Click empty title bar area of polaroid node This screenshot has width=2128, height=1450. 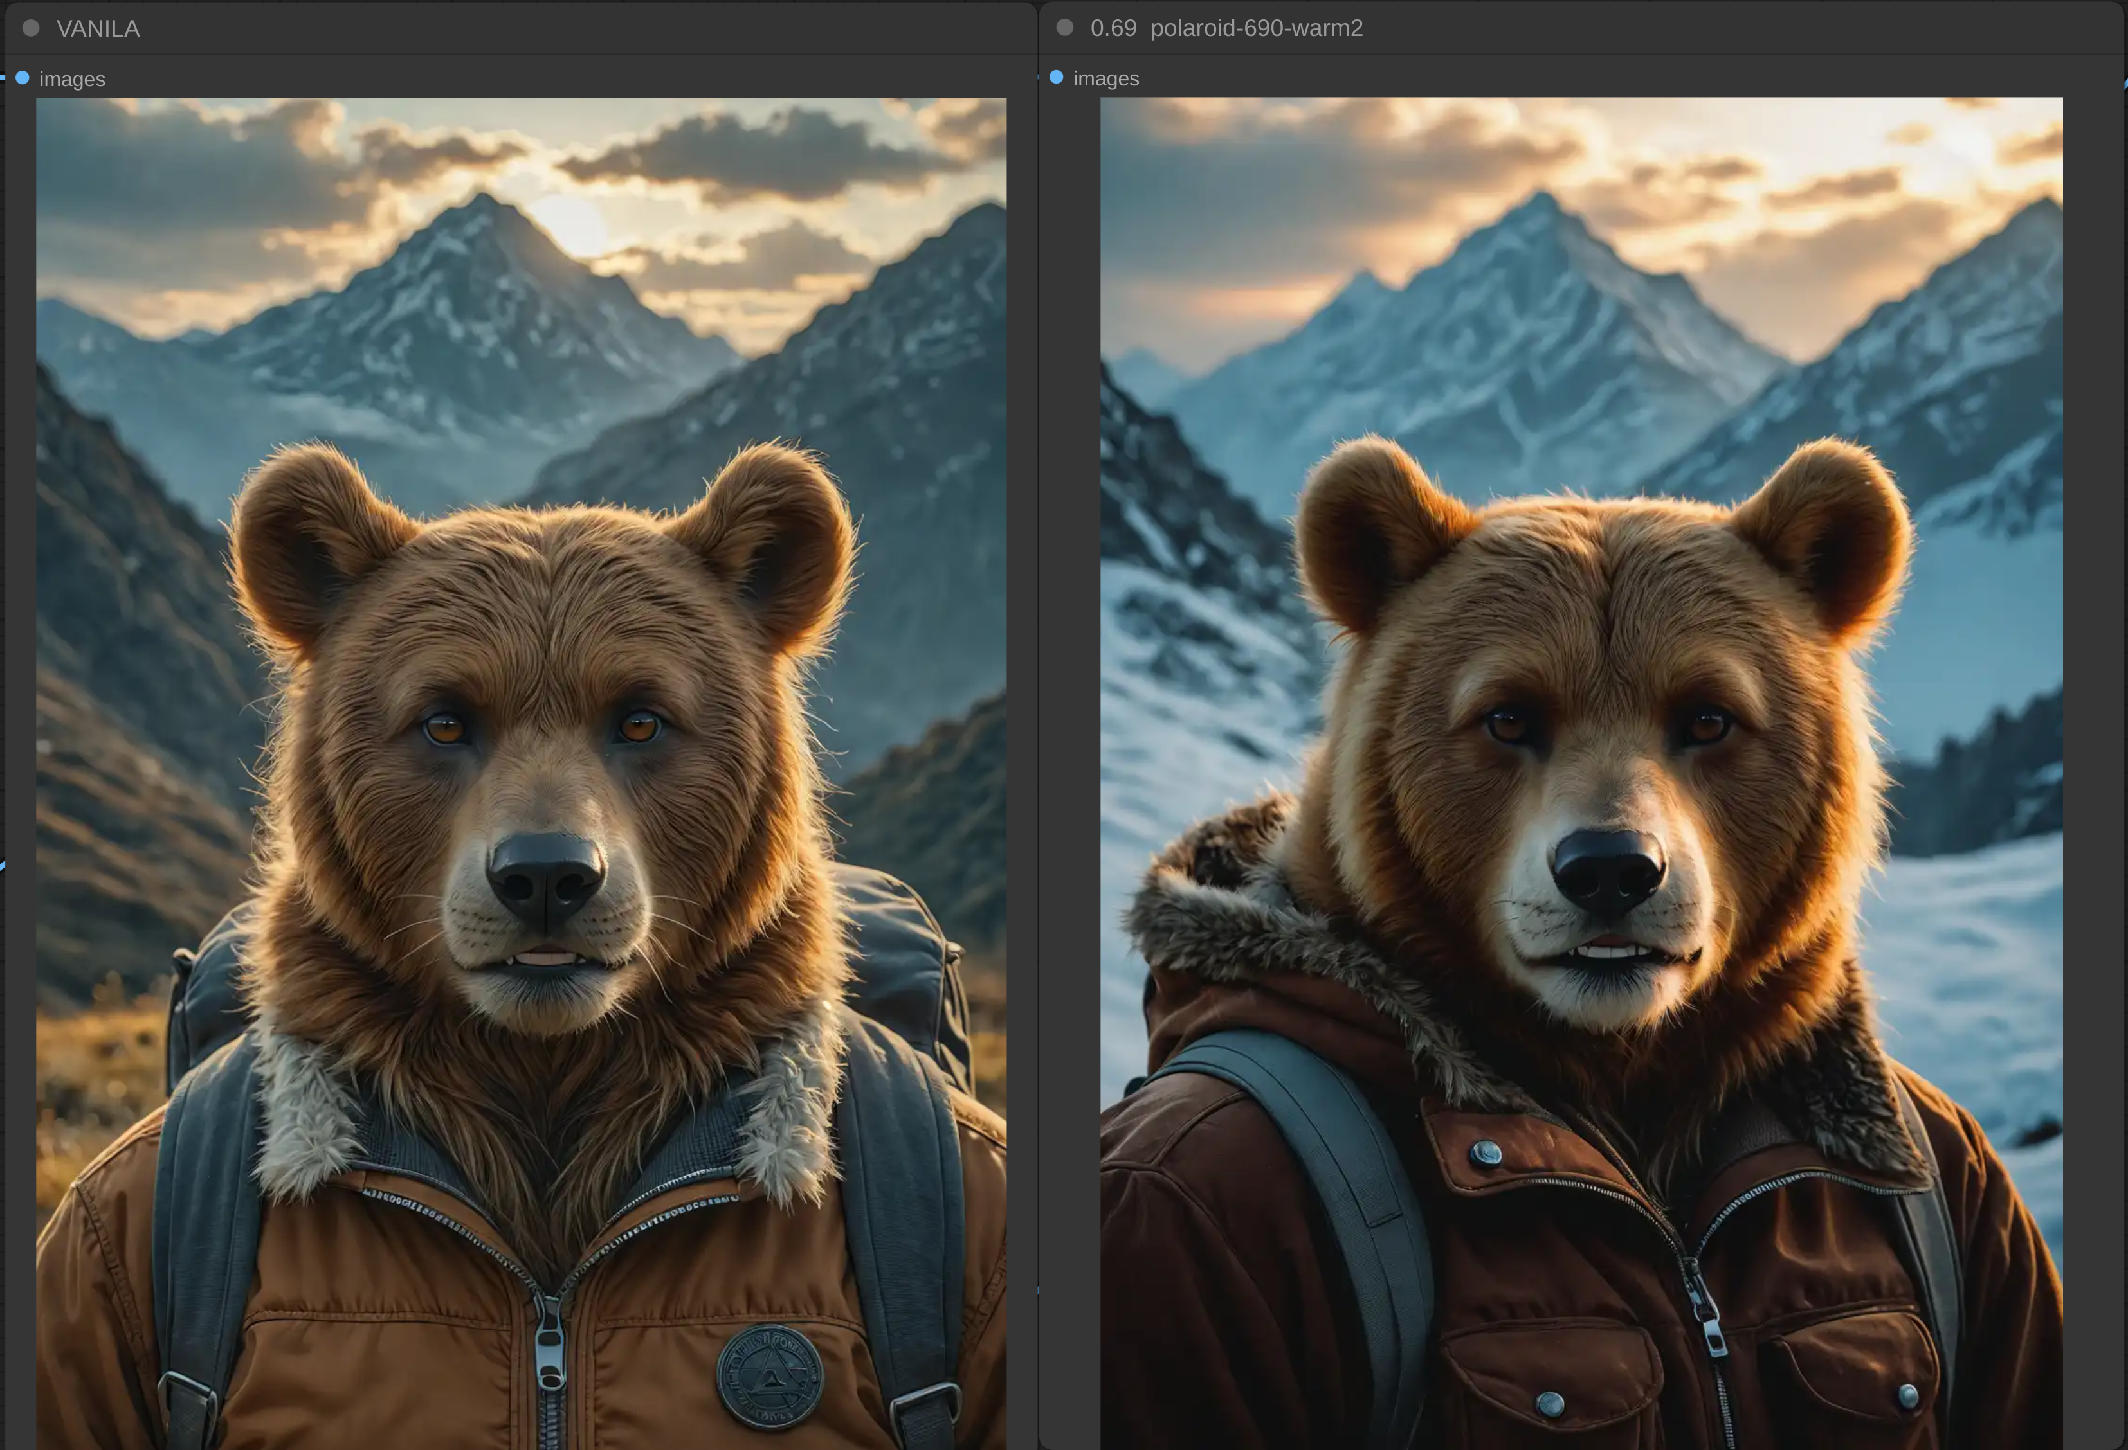[x=1740, y=28]
